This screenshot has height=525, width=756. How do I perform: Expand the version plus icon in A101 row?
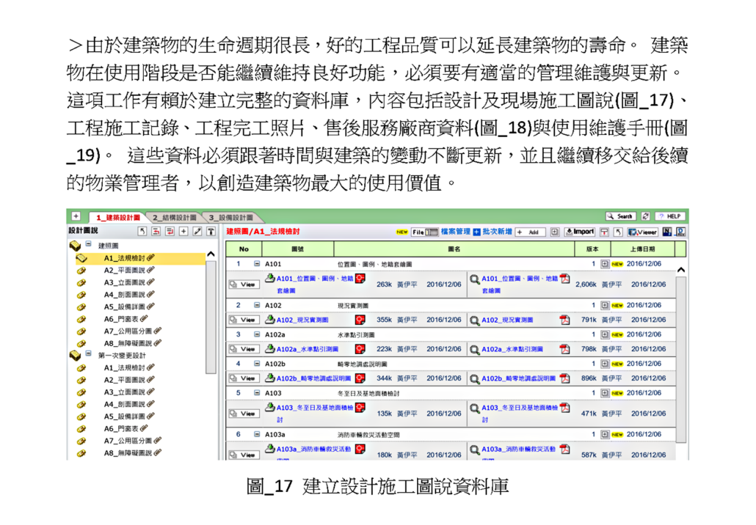pyautogui.click(x=605, y=264)
